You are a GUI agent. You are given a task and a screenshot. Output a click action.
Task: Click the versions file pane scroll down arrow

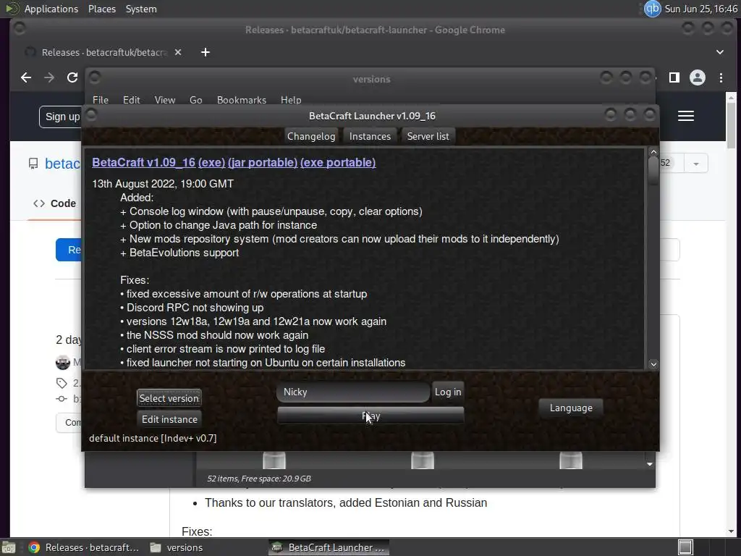pyautogui.click(x=650, y=464)
